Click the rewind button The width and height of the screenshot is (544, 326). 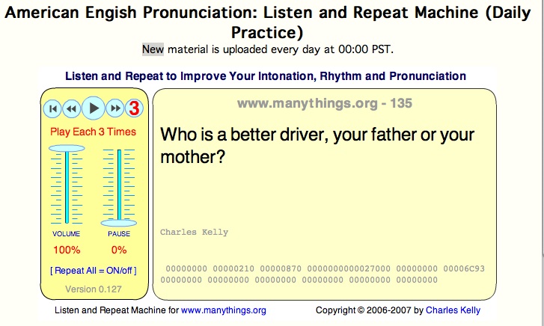point(72,109)
